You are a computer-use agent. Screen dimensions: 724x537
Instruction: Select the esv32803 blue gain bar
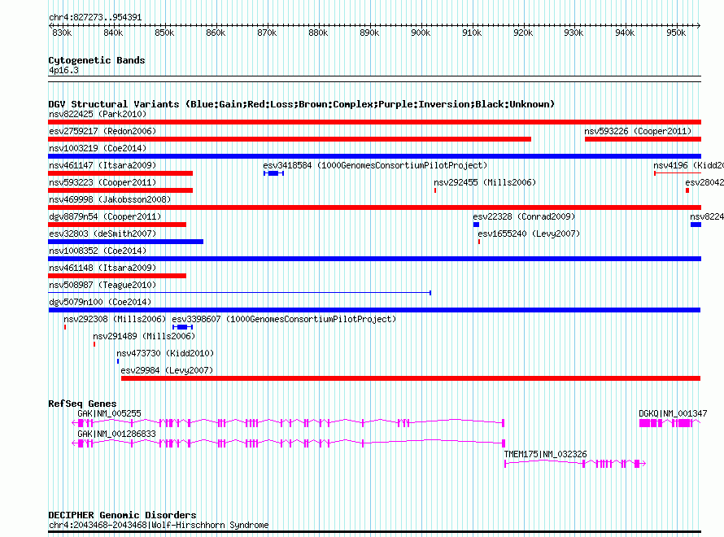coord(125,242)
